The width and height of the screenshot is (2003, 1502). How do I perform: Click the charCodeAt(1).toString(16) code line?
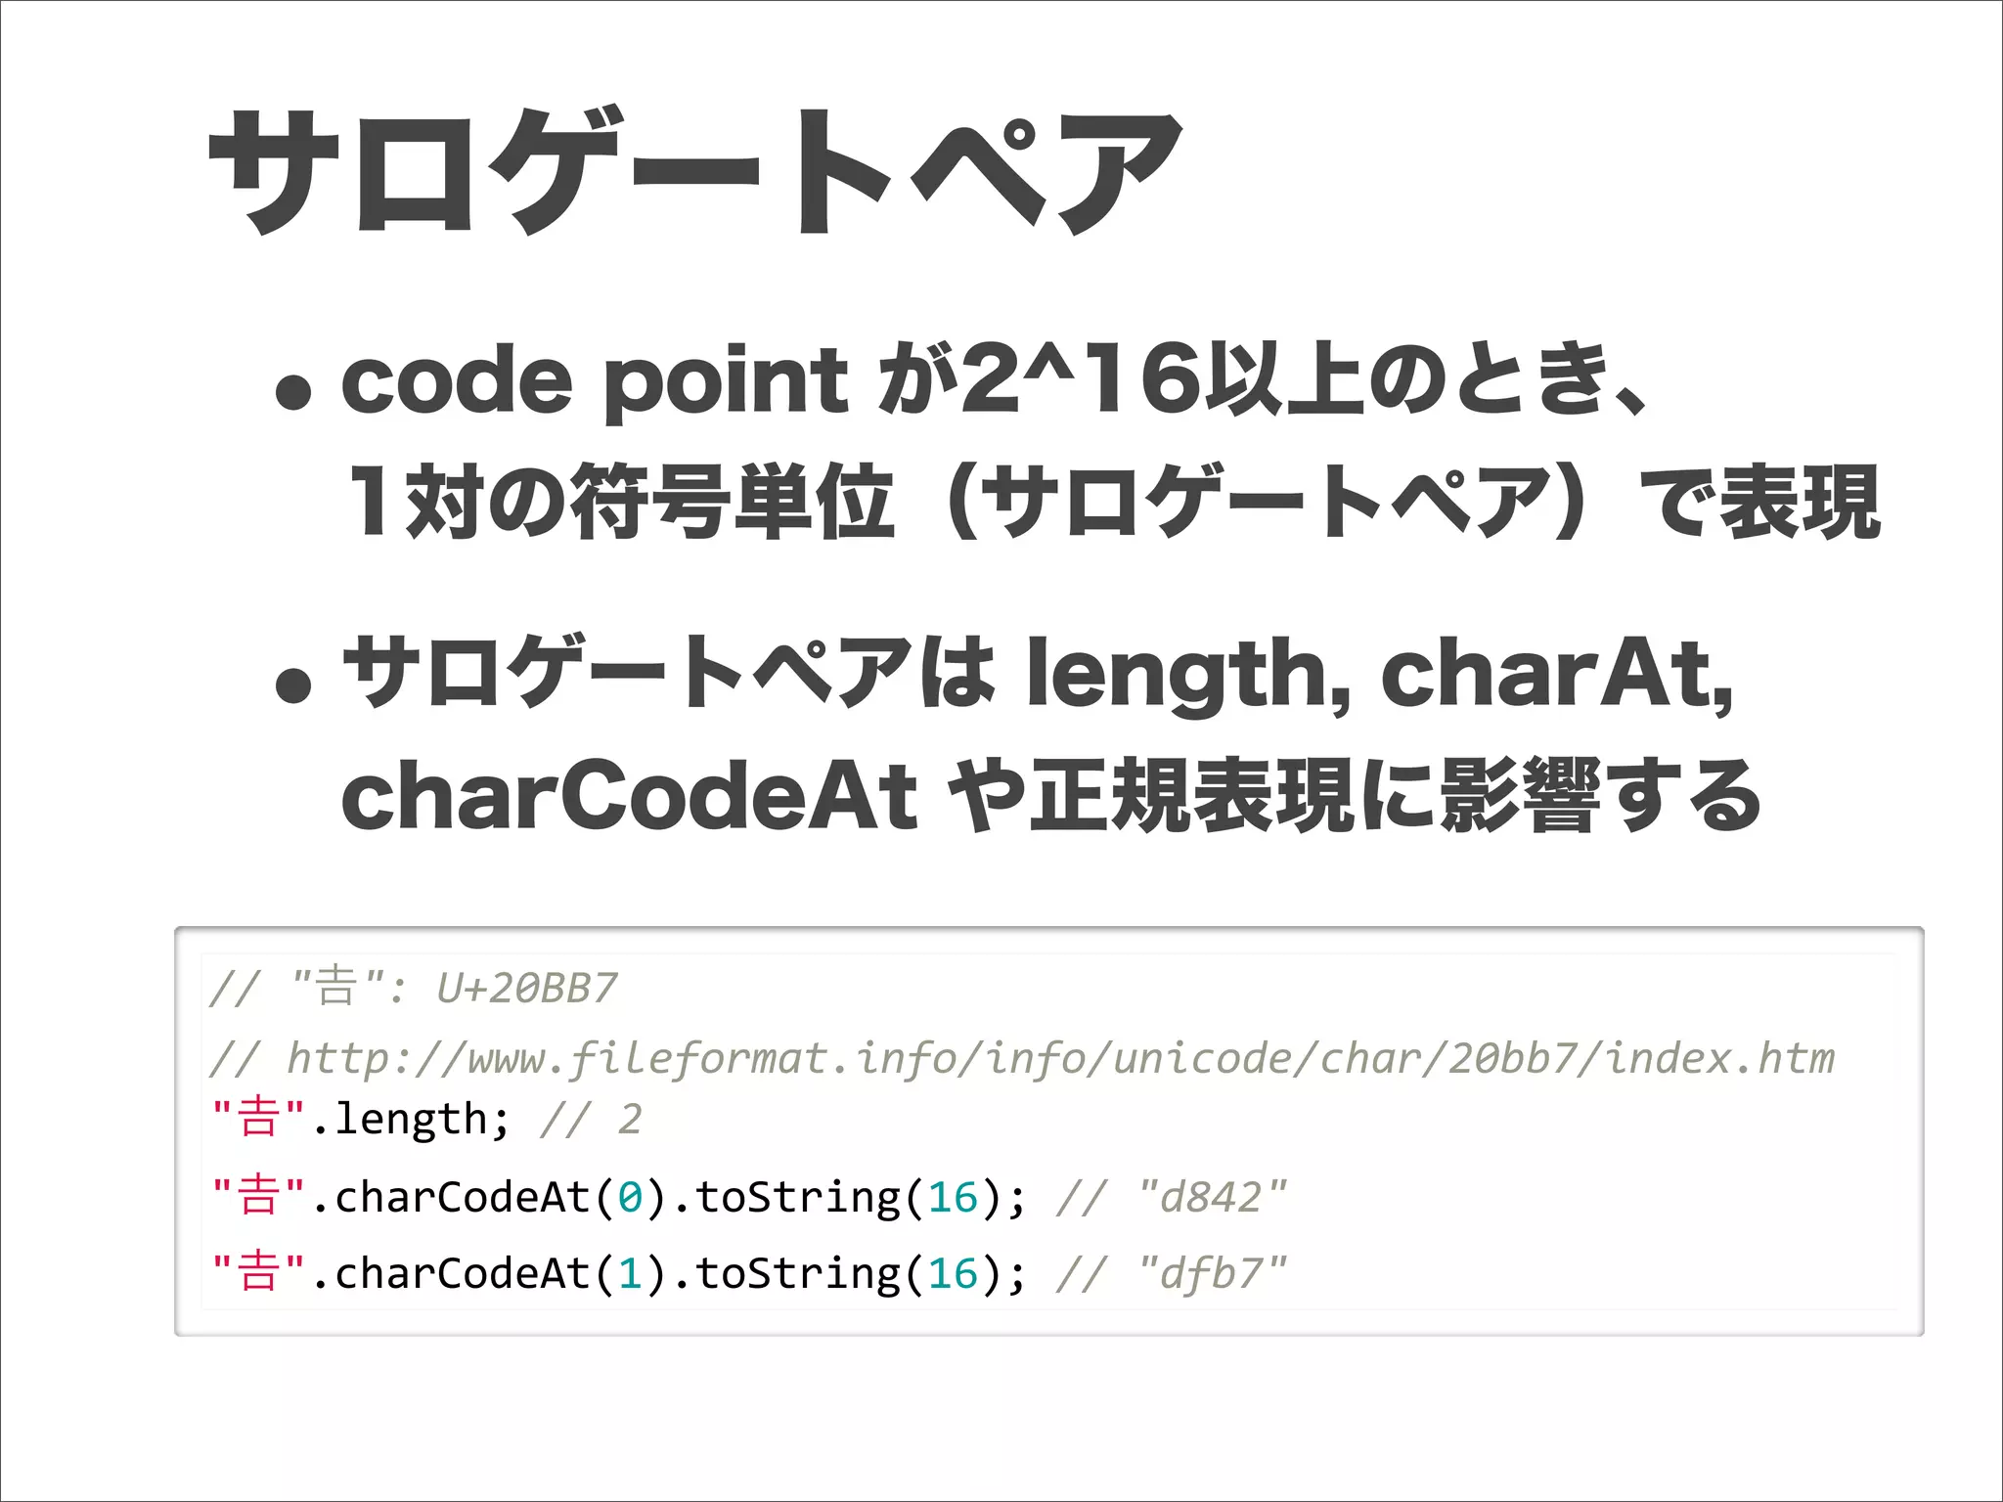pos(749,1273)
